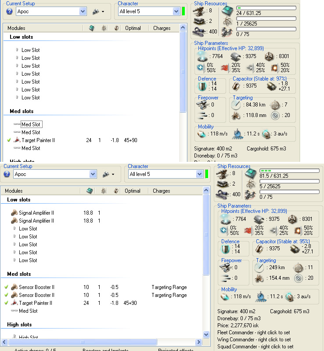This screenshot has height=351, width=324.
Task: Click max targets icon showing 7
Action: [x=275, y=105]
